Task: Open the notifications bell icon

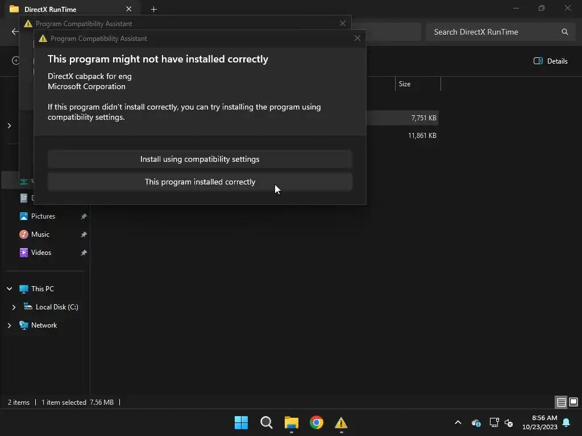Action: point(567,422)
